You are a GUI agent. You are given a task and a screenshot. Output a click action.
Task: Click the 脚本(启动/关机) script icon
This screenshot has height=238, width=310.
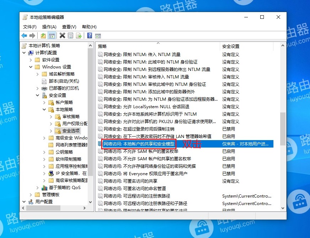coord(44,81)
